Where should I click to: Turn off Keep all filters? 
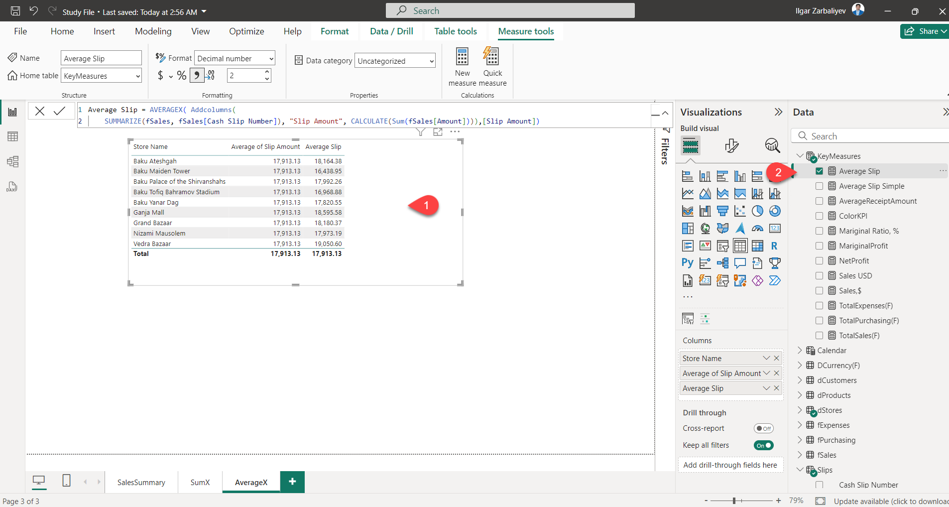[763, 445]
